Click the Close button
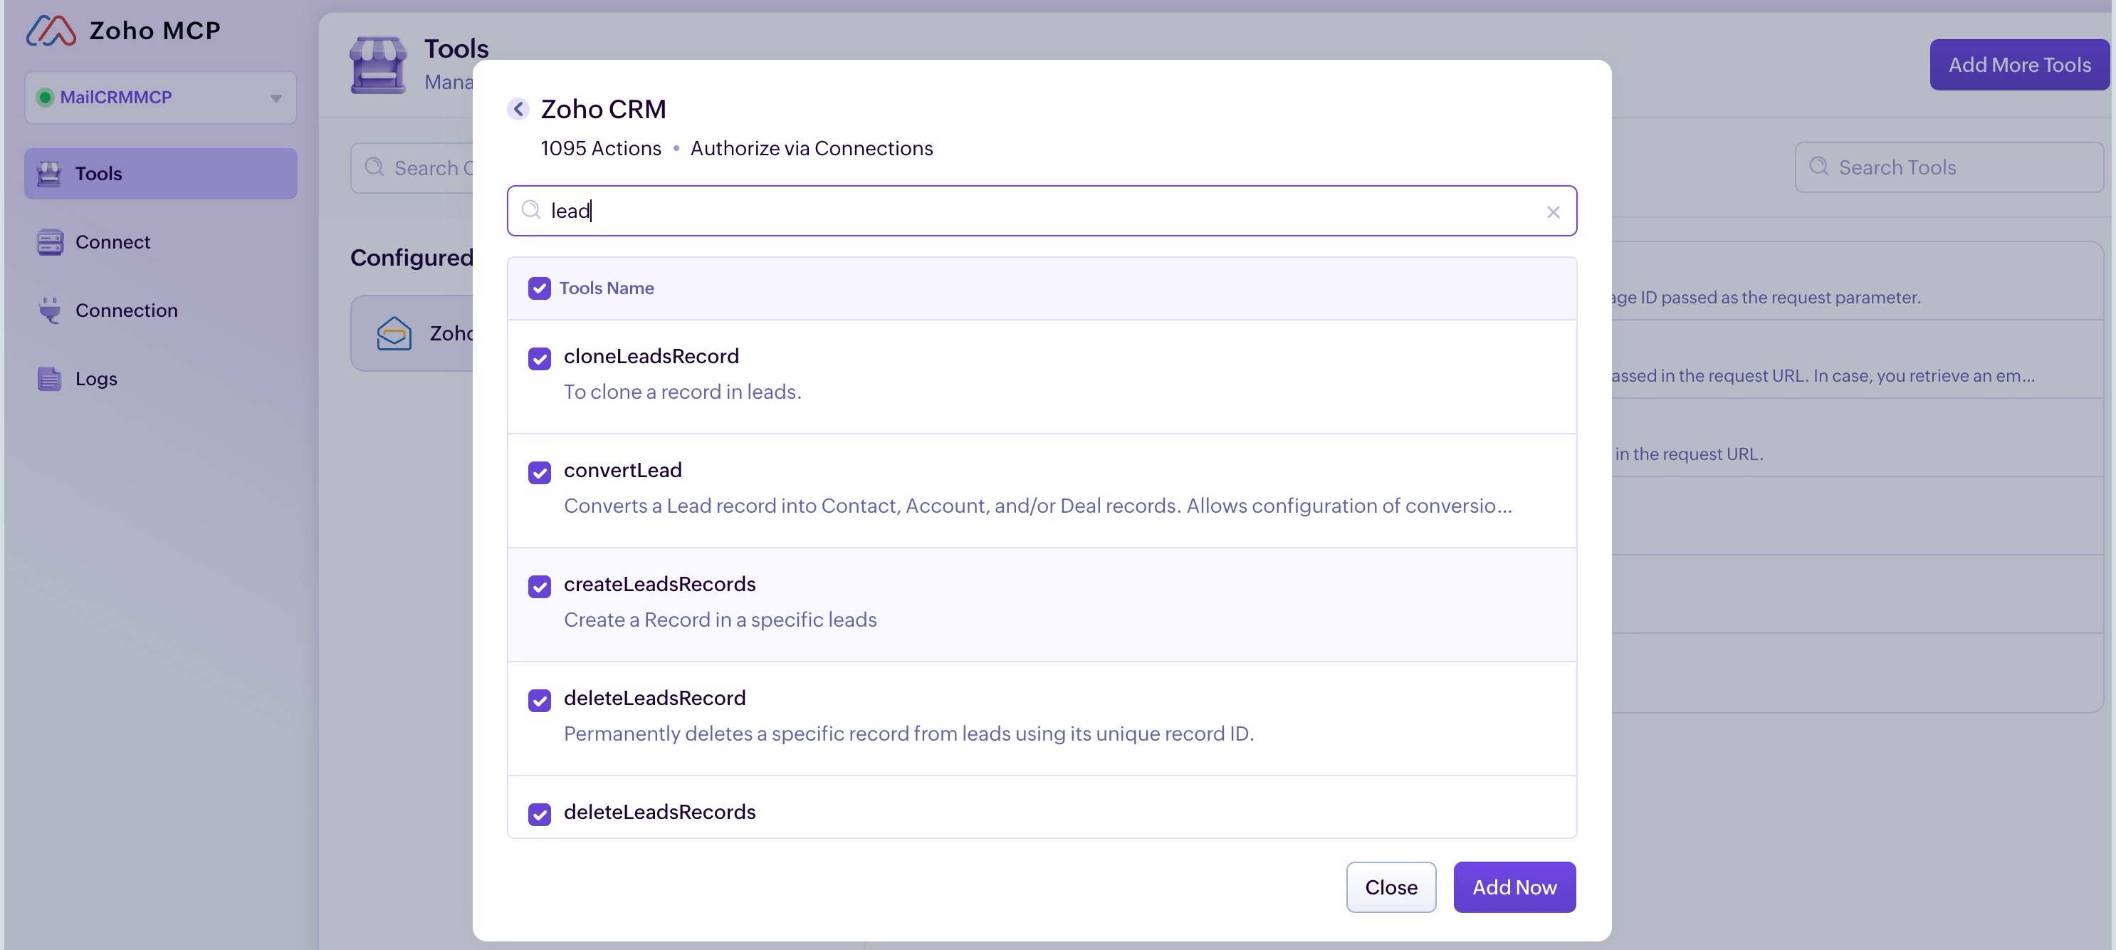 click(x=1390, y=887)
